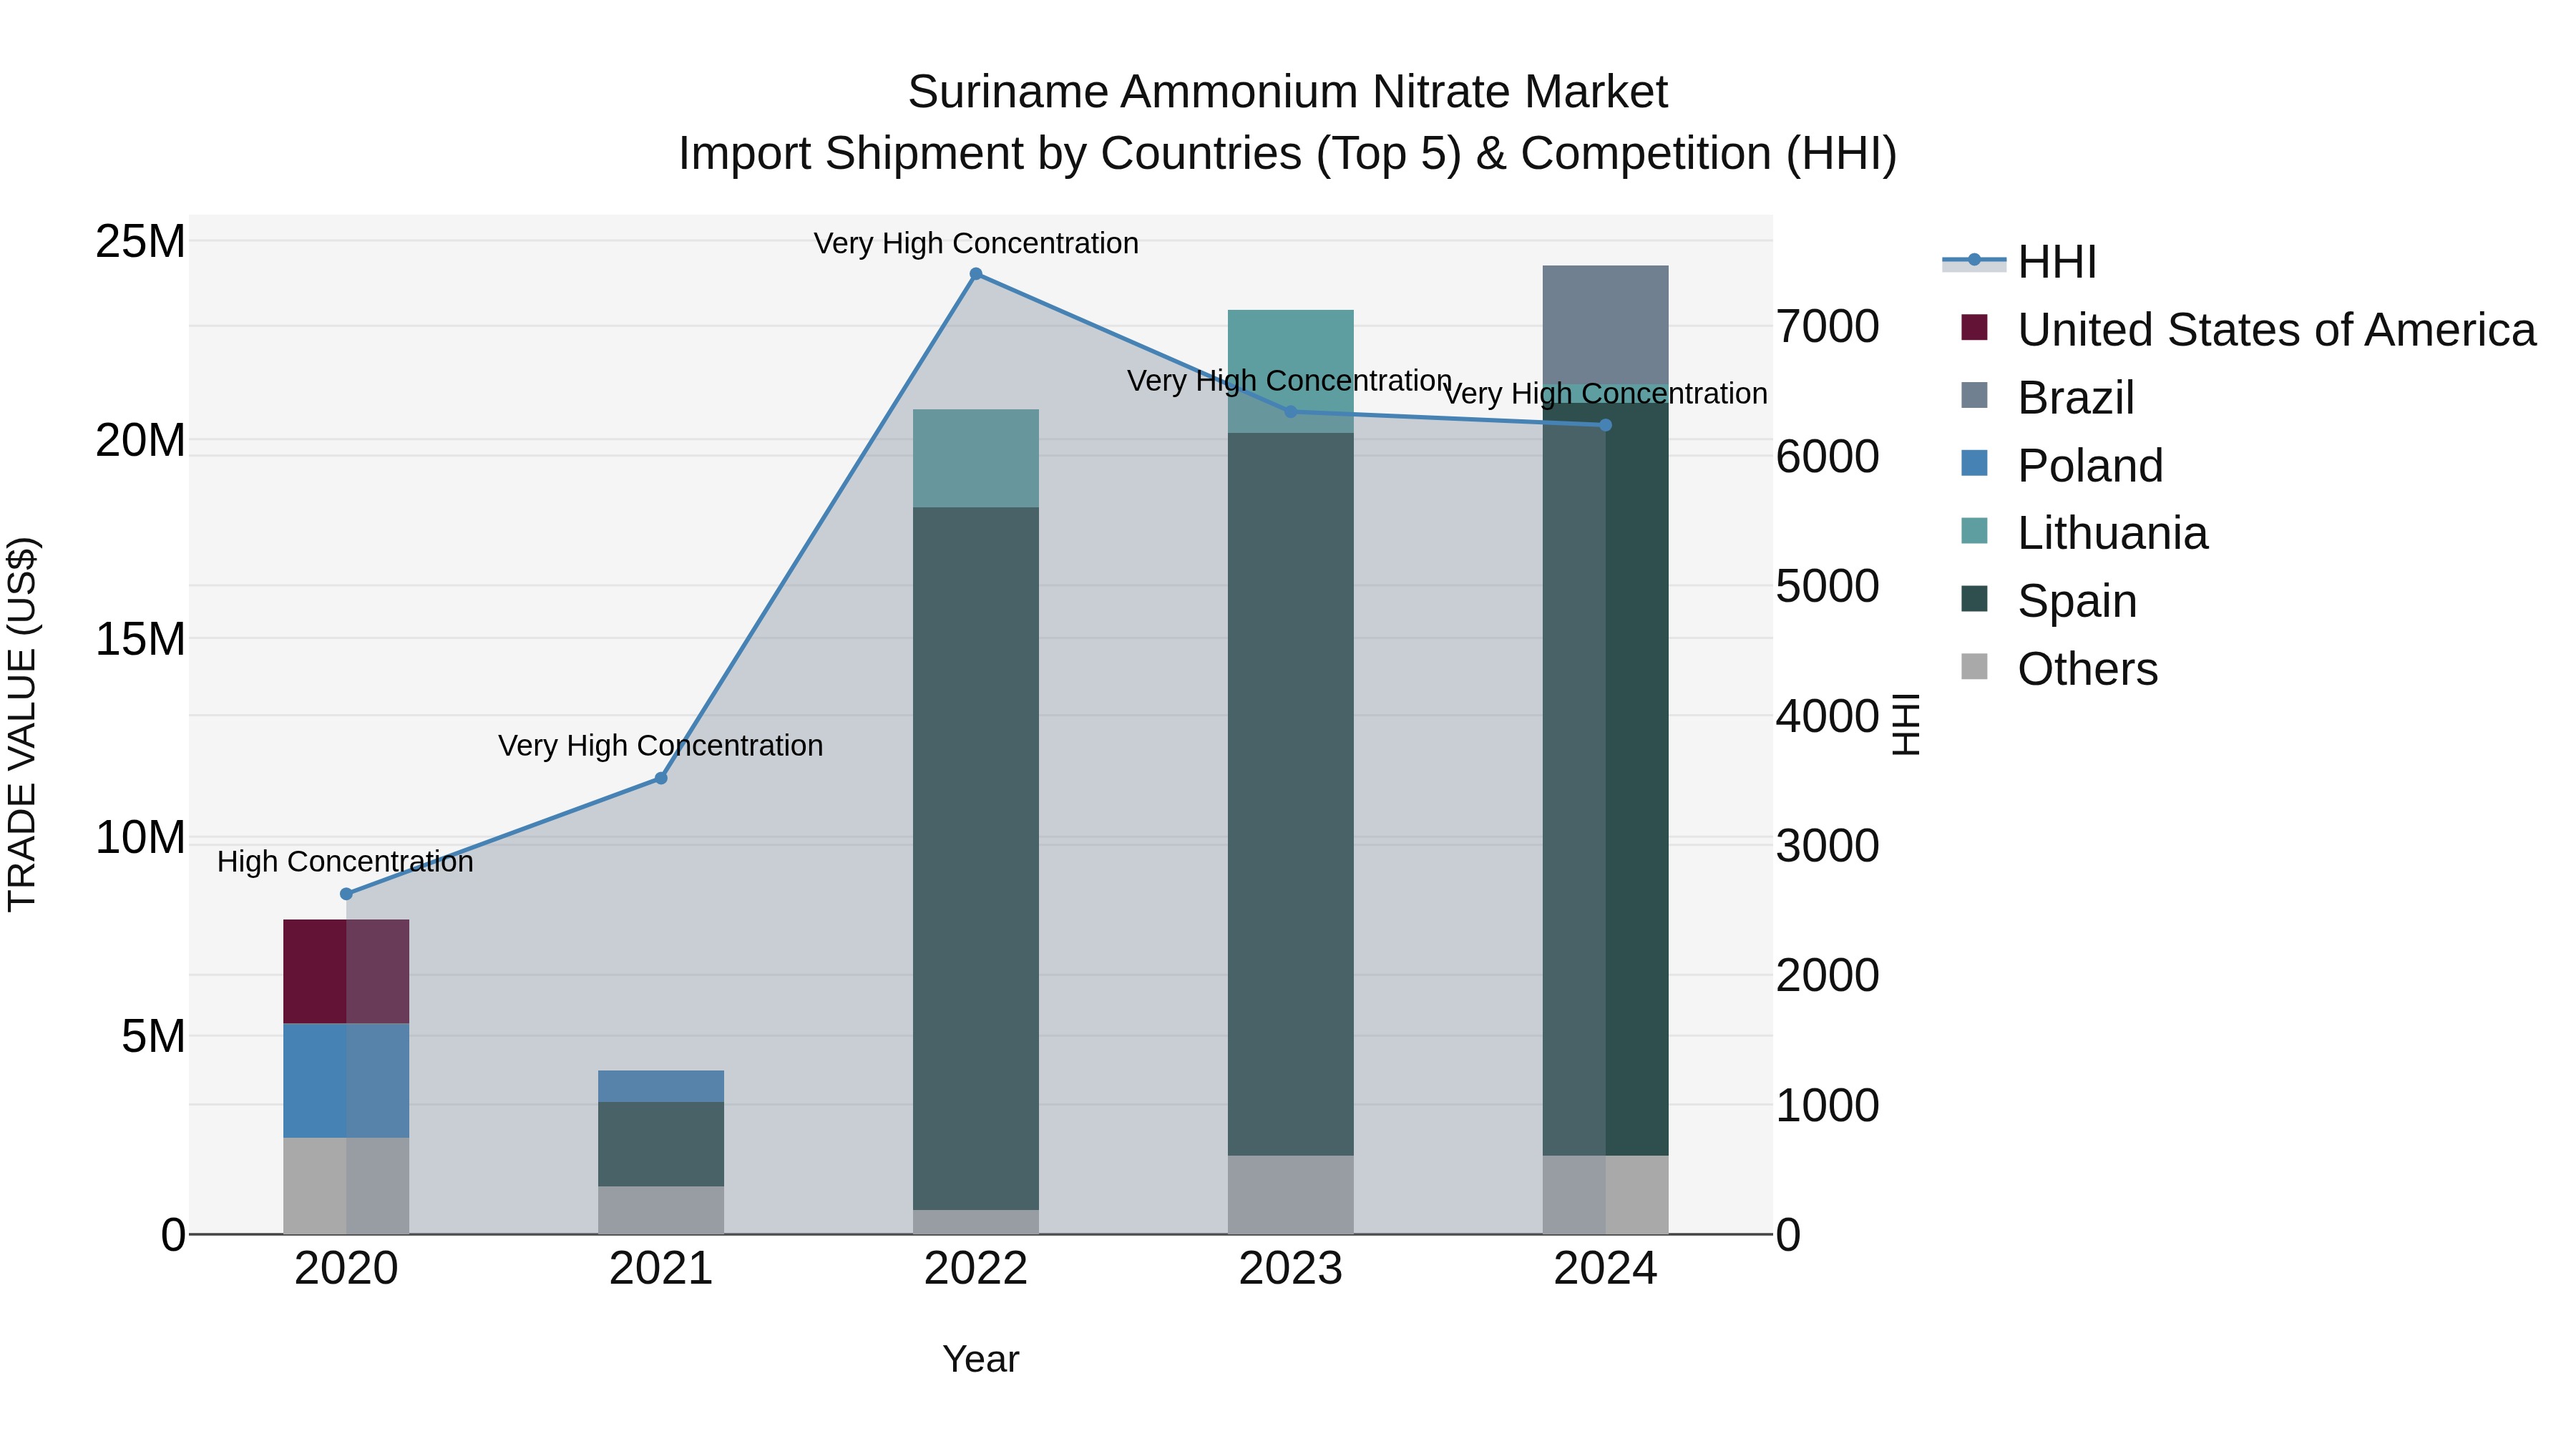Click the 1000 tick on HHI axis
This screenshot has height=1449, width=2576.
click(x=1828, y=1105)
